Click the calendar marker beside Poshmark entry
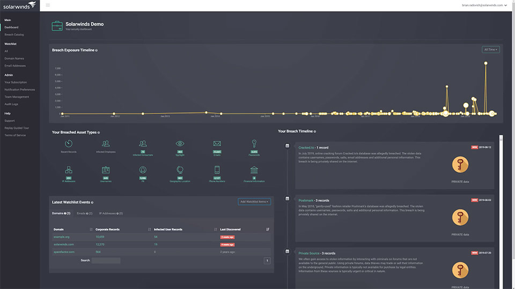The image size is (515, 289). [x=287, y=198]
